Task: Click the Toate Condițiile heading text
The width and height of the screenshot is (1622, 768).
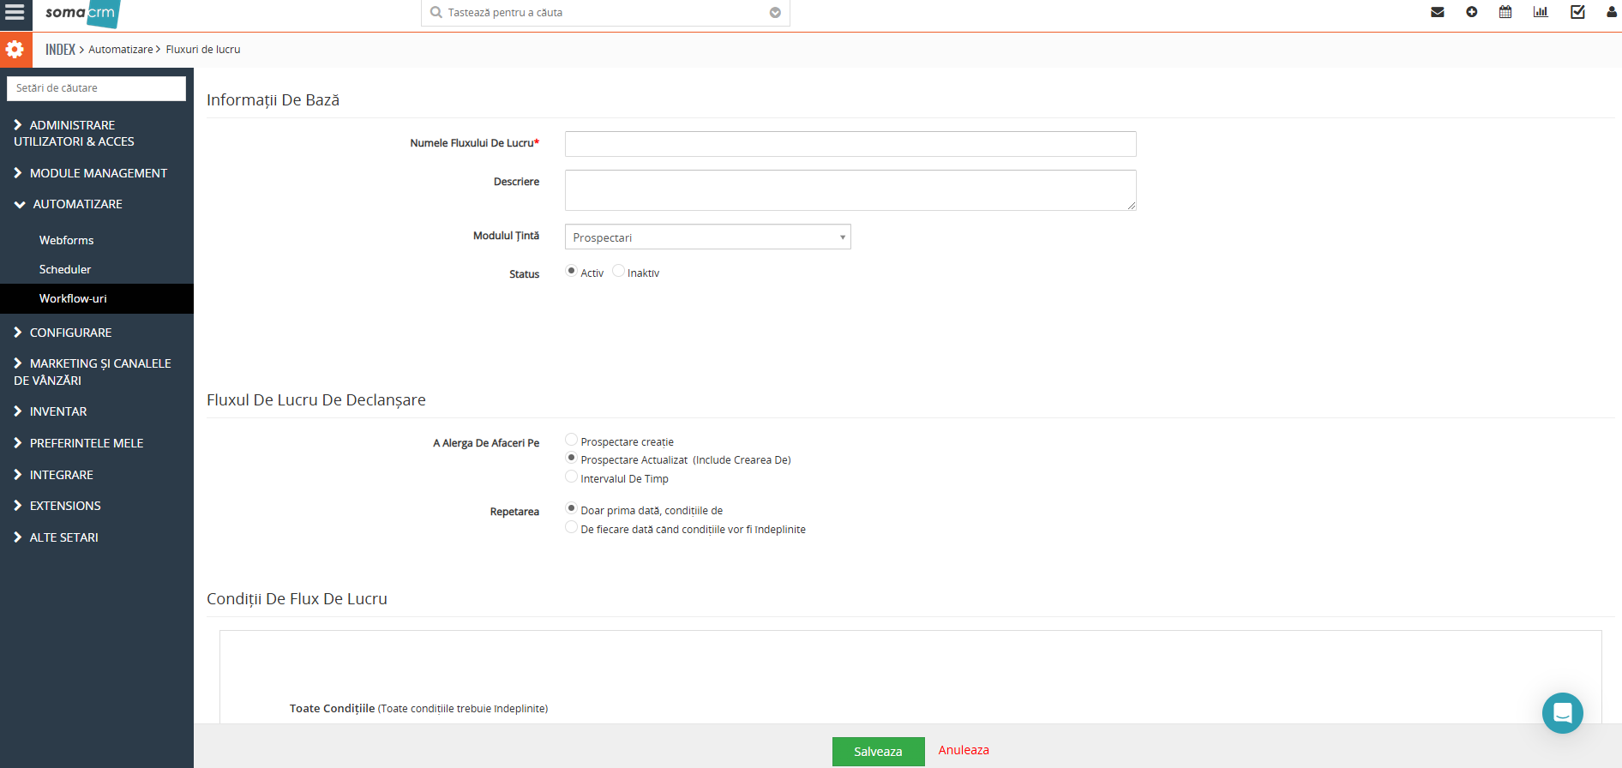Action: click(332, 709)
